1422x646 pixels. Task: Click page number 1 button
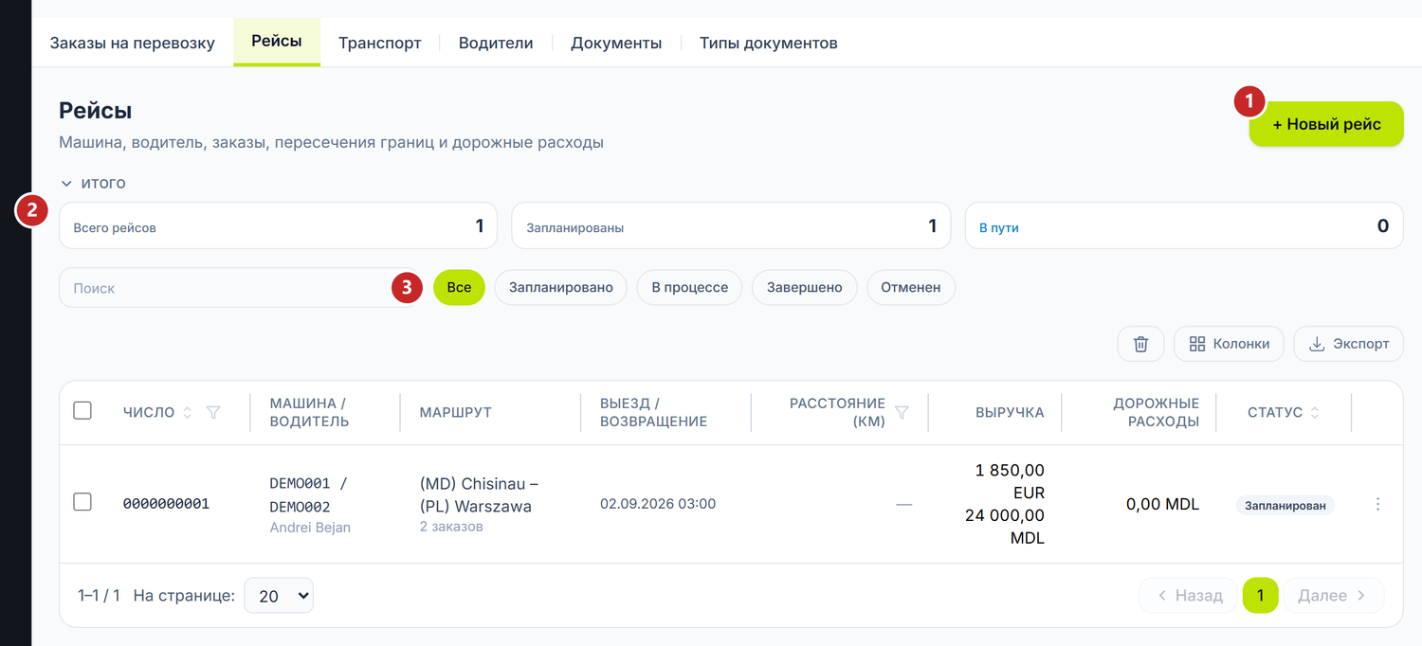coord(1261,596)
